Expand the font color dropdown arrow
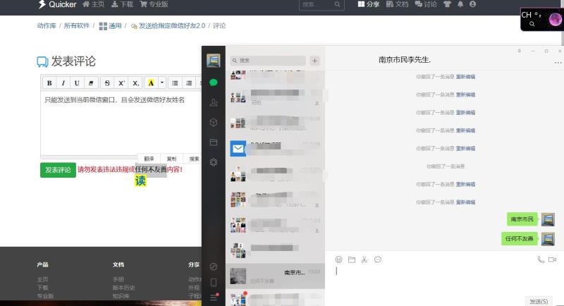The image size is (564, 306). pyautogui.click(x=162, y=83)
